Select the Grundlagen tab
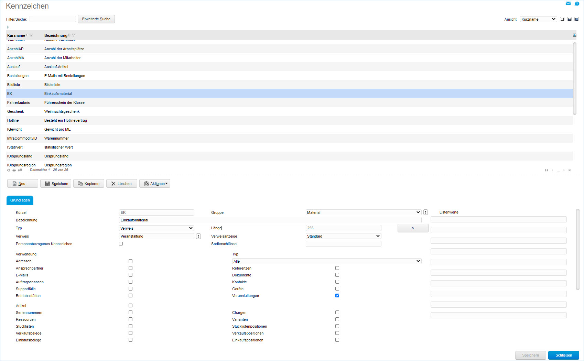 [x=20, y=200]
